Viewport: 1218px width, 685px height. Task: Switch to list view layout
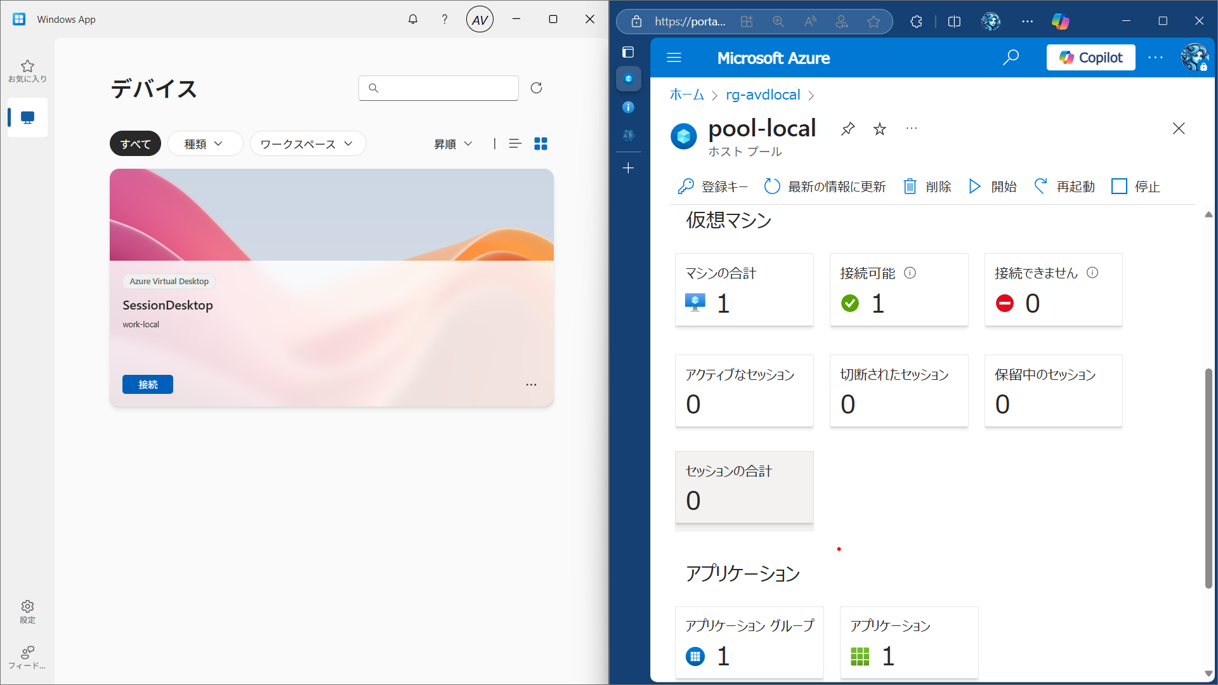515,144
